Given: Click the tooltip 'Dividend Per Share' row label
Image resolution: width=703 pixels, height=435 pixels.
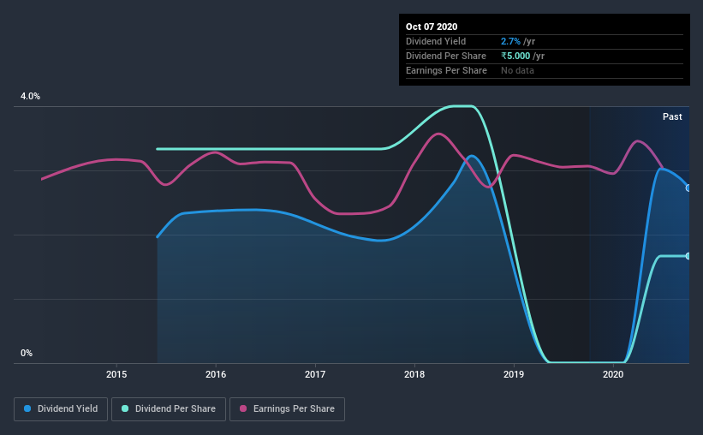Looking at the screenshot, I should pyautogui.click(x=445, y=56).
